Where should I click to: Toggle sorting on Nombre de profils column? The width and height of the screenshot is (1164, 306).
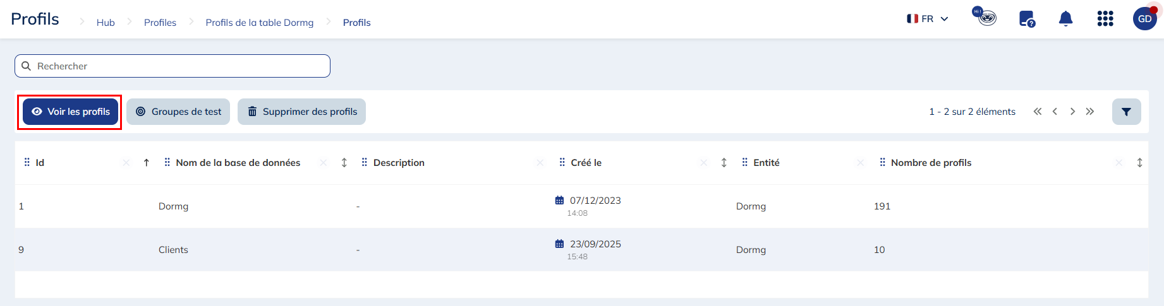(1140, 163)
